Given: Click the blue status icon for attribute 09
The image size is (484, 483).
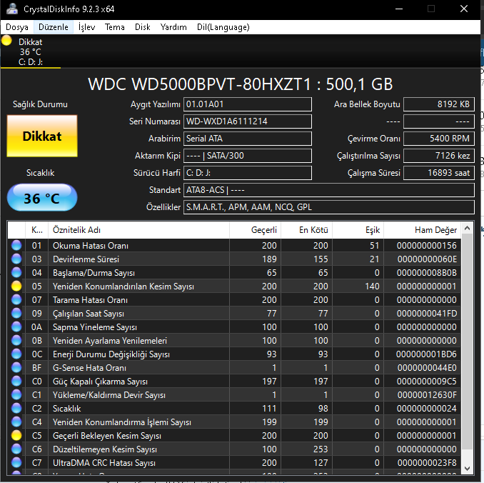Looking at the screenshot, I should (x=16, y=314).
